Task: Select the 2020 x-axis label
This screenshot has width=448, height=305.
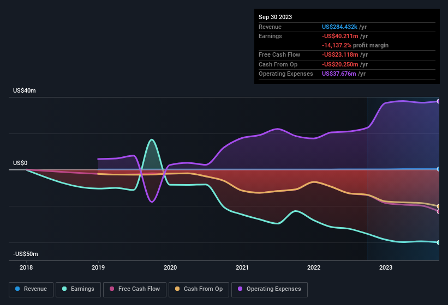Action: 170,267
